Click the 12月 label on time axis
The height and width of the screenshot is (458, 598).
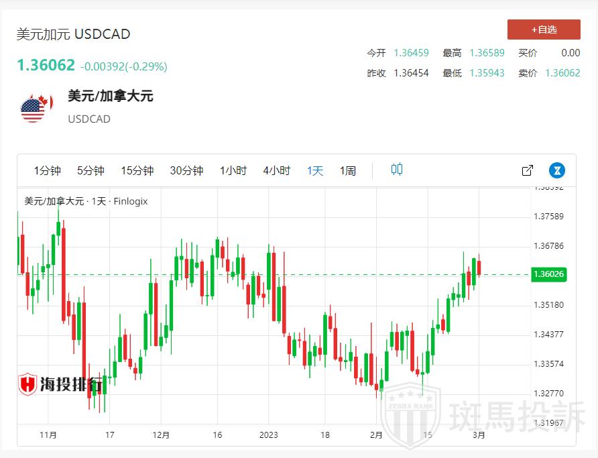[160, 435]
